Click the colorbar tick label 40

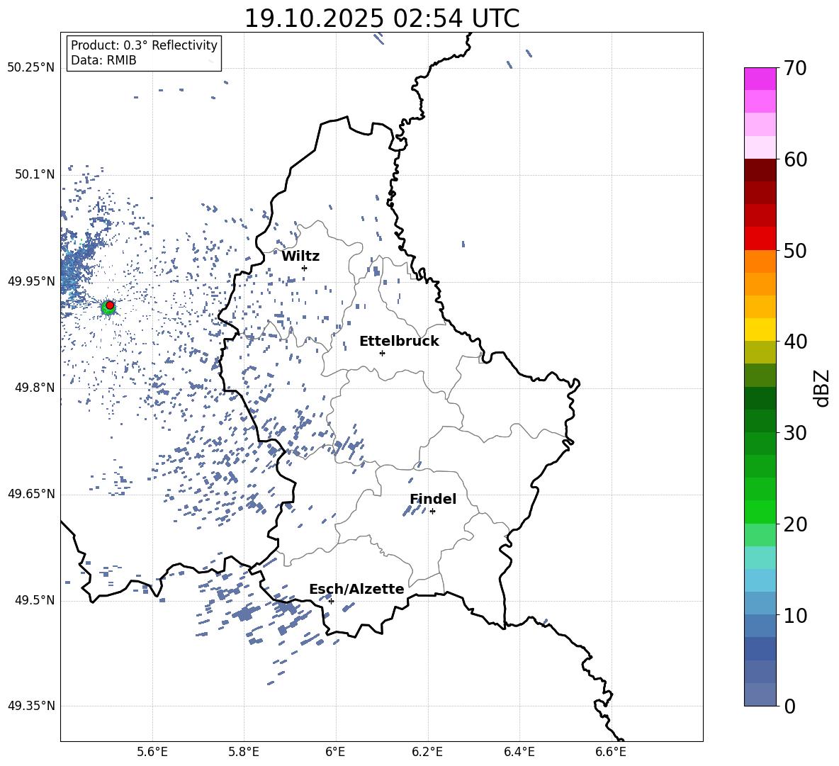(x=795, y=342)
